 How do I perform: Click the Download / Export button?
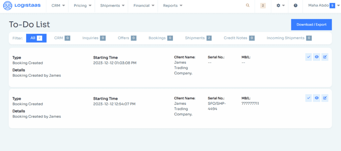pos(311,25)
